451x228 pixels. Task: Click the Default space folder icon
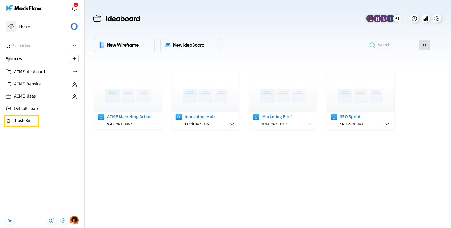pyautogui.click(x=9, y=109)
